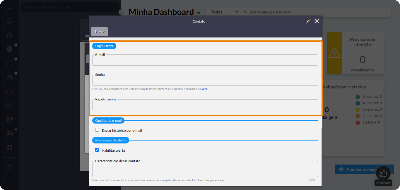Viewport: 400px width, 190px height.
Task: Click the Feedback thumbs-up button
Action: click(383, 173)
